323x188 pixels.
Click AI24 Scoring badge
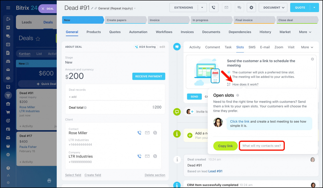[x=146, y=47]
